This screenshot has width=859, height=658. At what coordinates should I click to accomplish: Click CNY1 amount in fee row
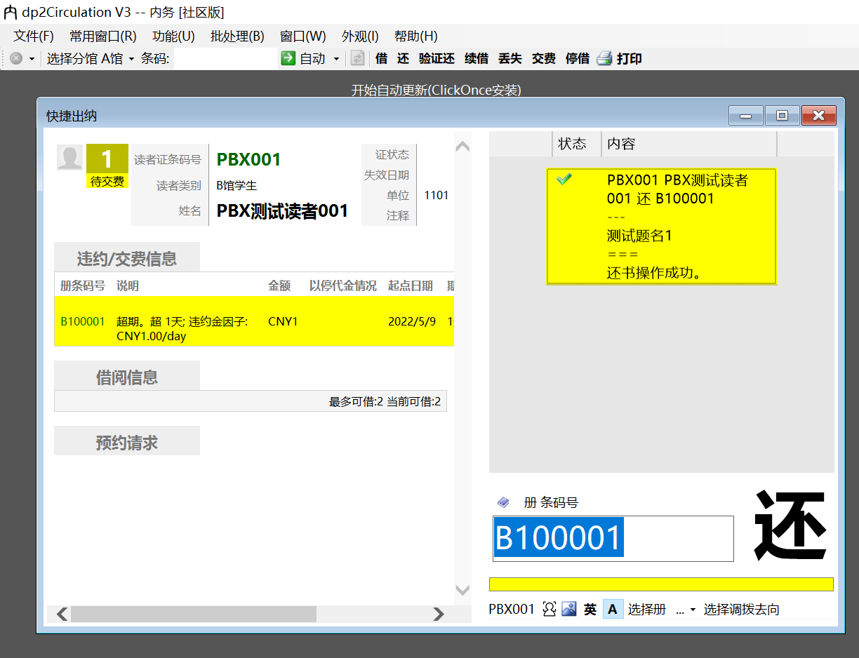click(283, 321)
